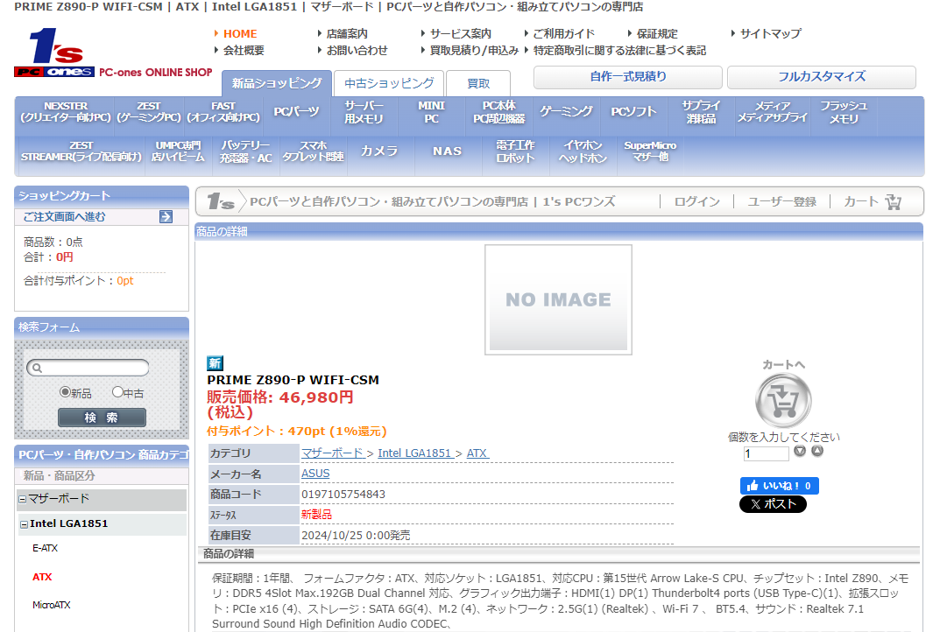This screenshot has height=632, width=940.
Task: Switch to the 新品ショッピング tab
Action: (276, 83)
